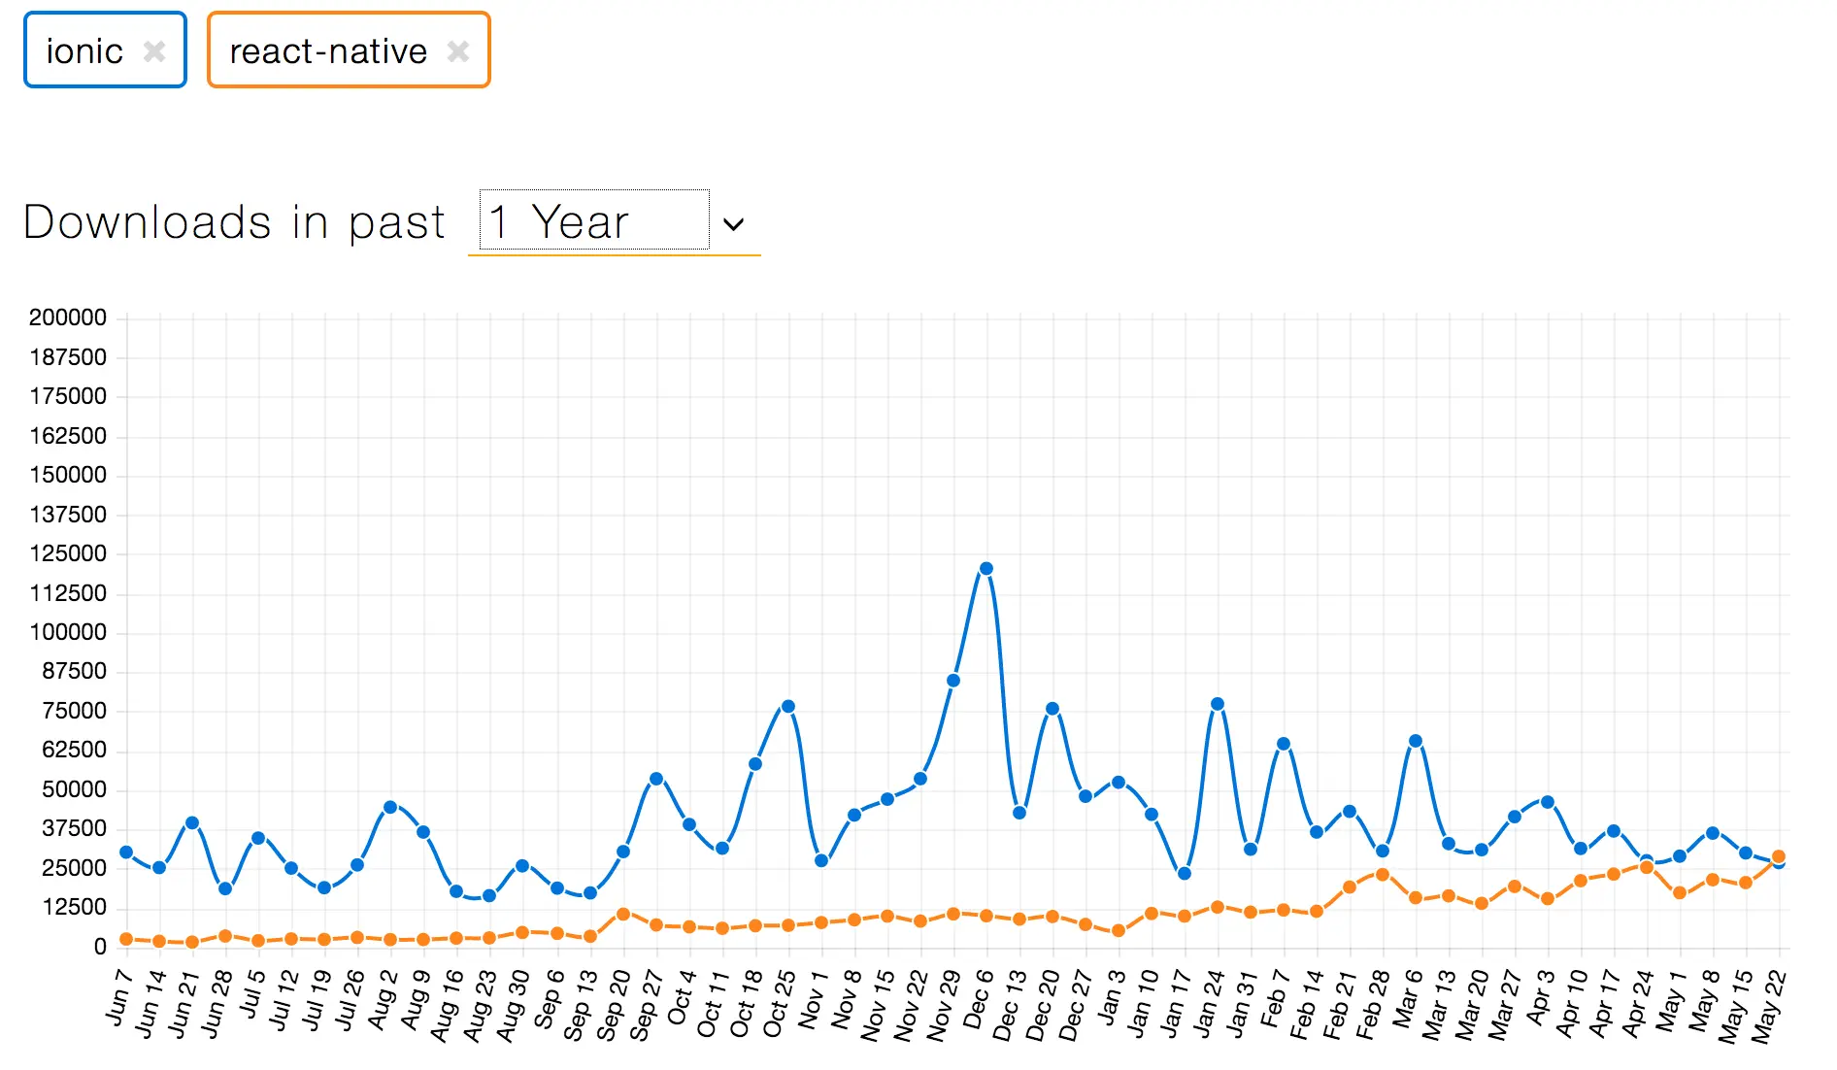Remove the ionic package tag

154,51
